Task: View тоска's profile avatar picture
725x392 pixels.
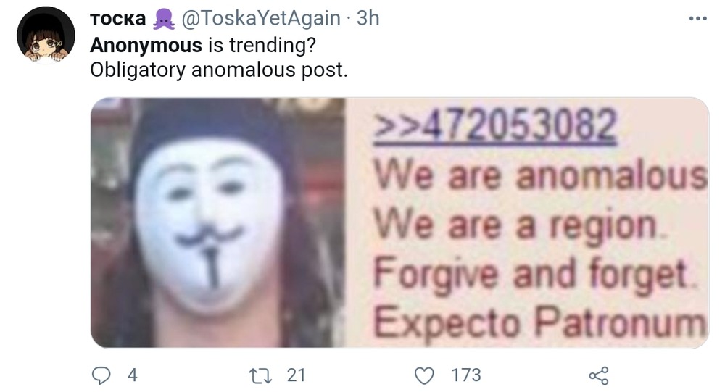Action: pyautogui.click(x=46, y=36)
